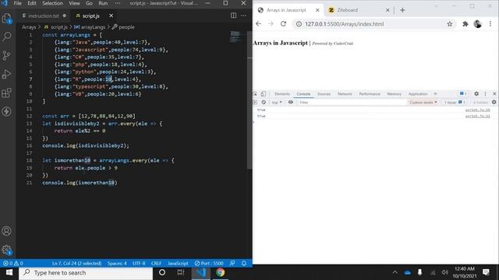Split the editor to the right
The height and width of the screenshot is (280, 499).
tap(233, 16)
